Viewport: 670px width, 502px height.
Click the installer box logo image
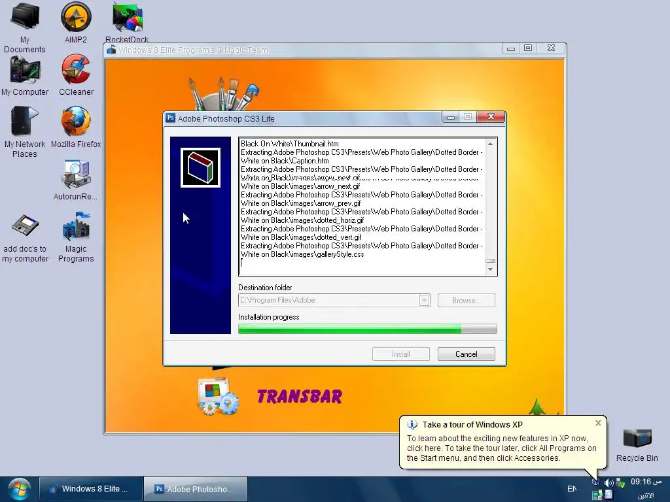(200, 167)
